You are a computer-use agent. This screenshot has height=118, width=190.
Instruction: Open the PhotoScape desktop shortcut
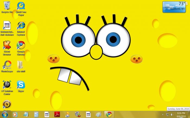(7, 66)
